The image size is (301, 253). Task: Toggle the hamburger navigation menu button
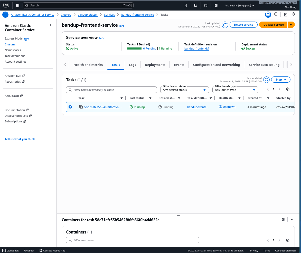click(5, 15)
